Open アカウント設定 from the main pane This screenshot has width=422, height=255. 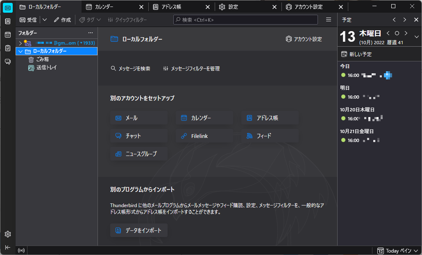(303, 39)
